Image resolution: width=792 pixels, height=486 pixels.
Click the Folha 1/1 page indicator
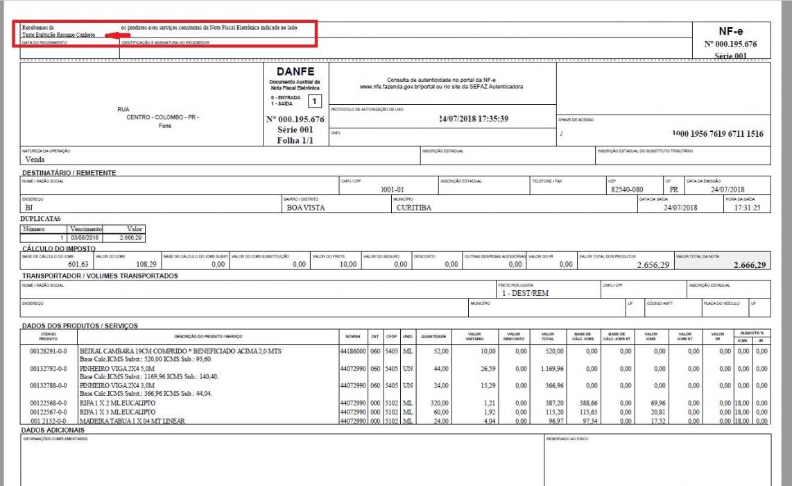[x=295, y=140]
